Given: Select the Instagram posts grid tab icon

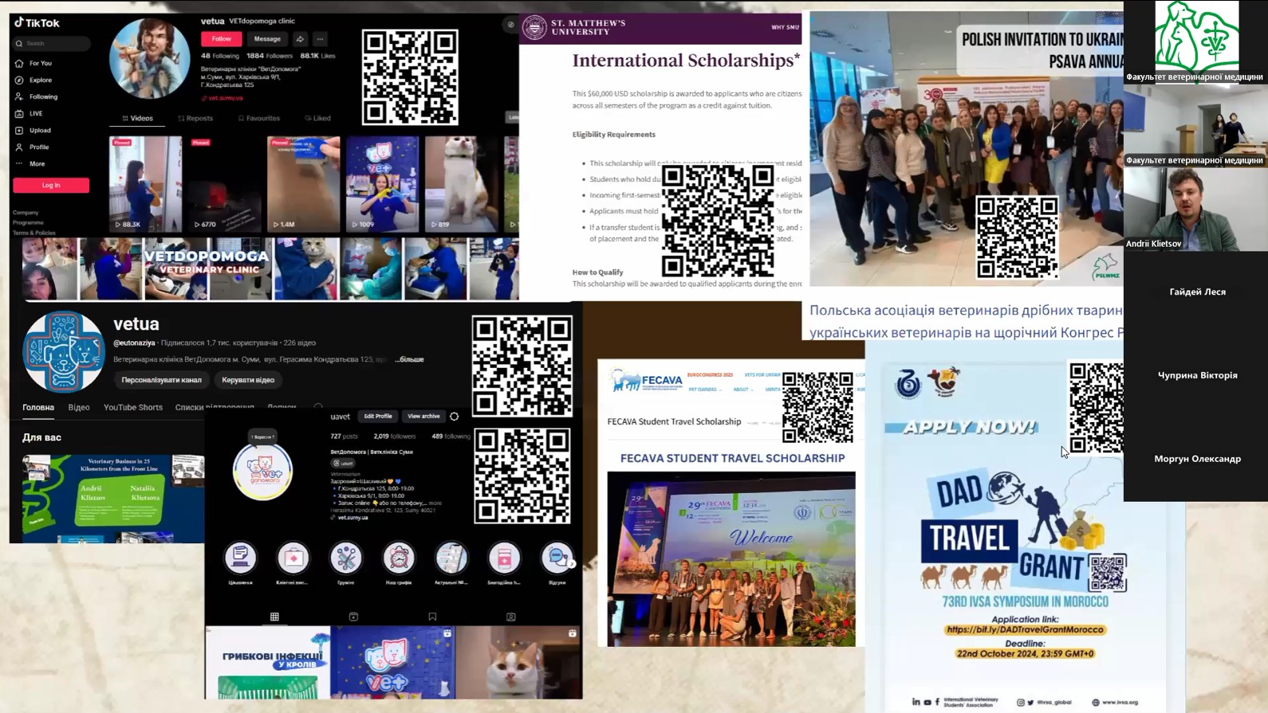Looking at the screenshot, I should point(274,617).
